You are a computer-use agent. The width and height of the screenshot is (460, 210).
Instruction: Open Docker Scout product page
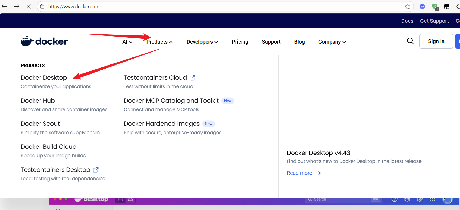40,124
